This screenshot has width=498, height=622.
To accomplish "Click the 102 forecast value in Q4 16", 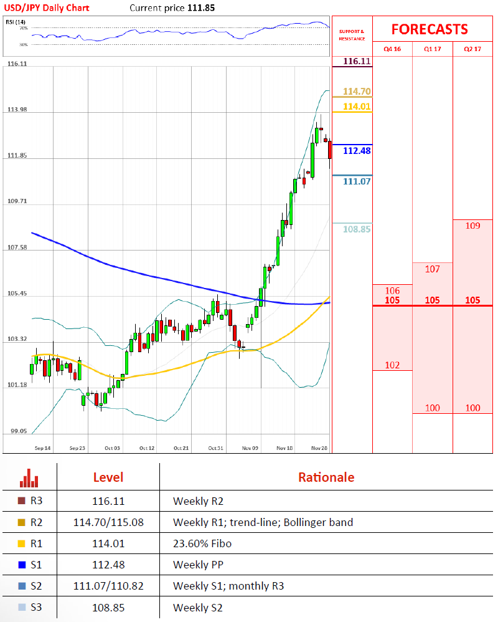I will click(x=392, y=365).
